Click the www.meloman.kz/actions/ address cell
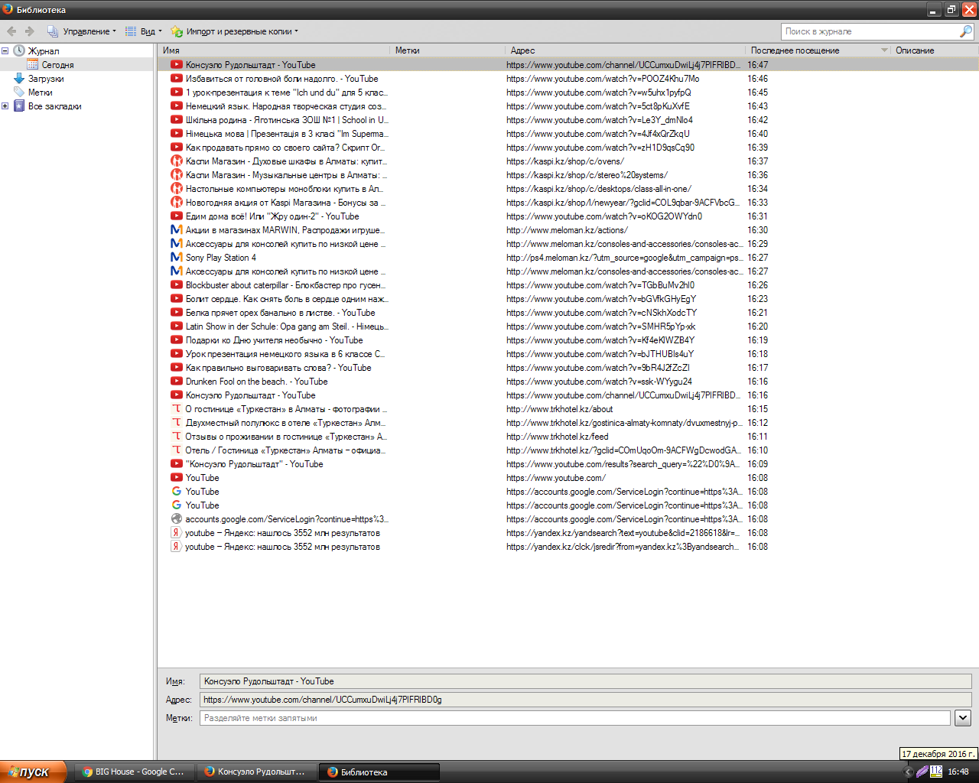The width and height of the screenshot is (979, 783). (x=567, y=230)
